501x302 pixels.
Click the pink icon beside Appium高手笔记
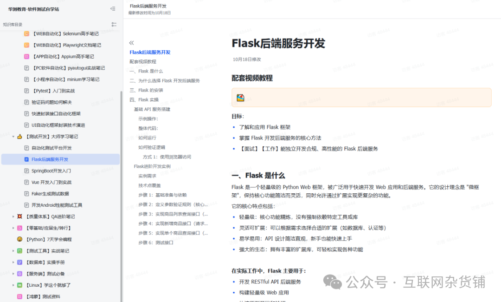coord(26,57)
